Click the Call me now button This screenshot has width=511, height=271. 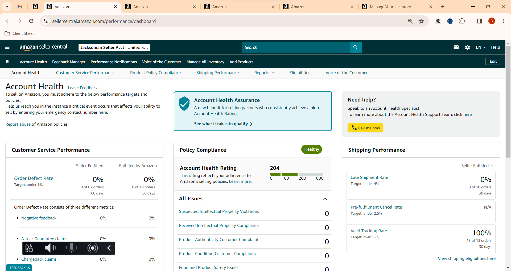[365, 128]
